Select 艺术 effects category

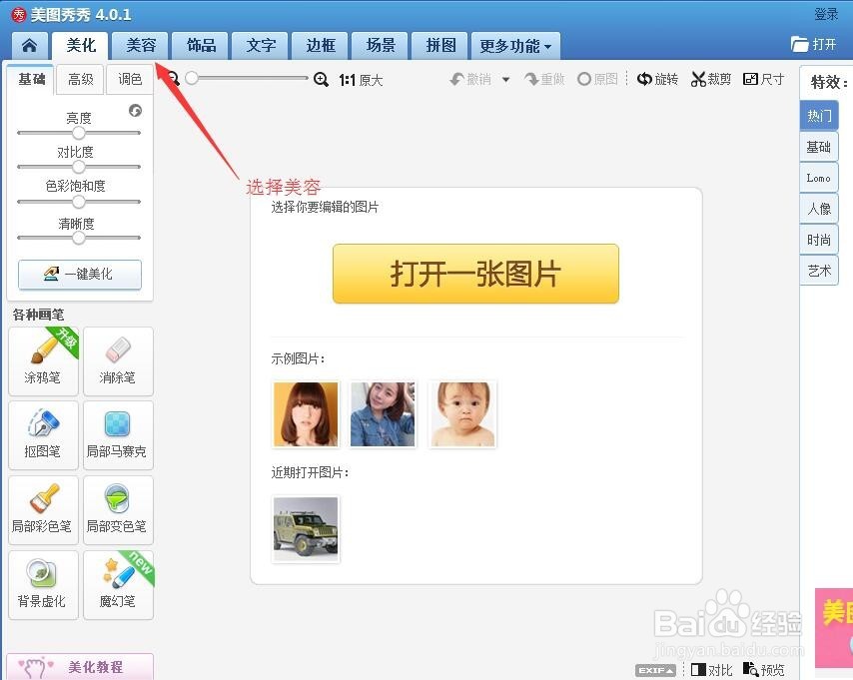[819, 271]
